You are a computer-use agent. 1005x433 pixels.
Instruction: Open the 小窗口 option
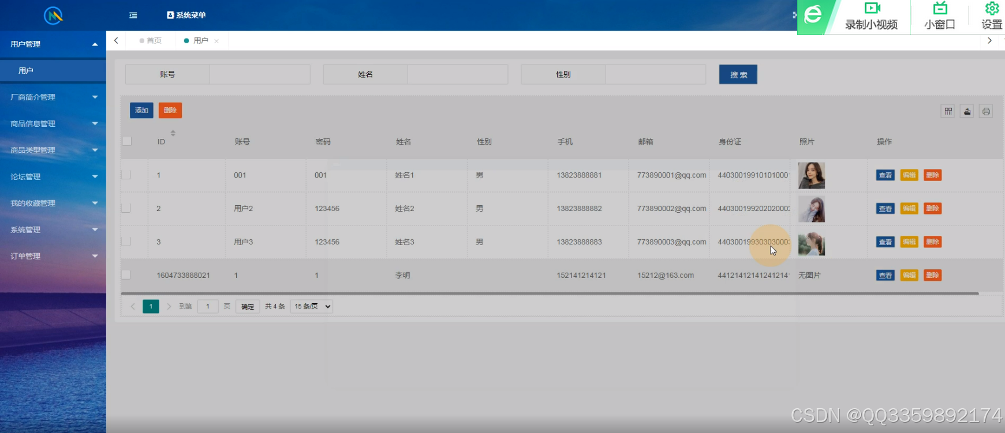tap(940, 16)
